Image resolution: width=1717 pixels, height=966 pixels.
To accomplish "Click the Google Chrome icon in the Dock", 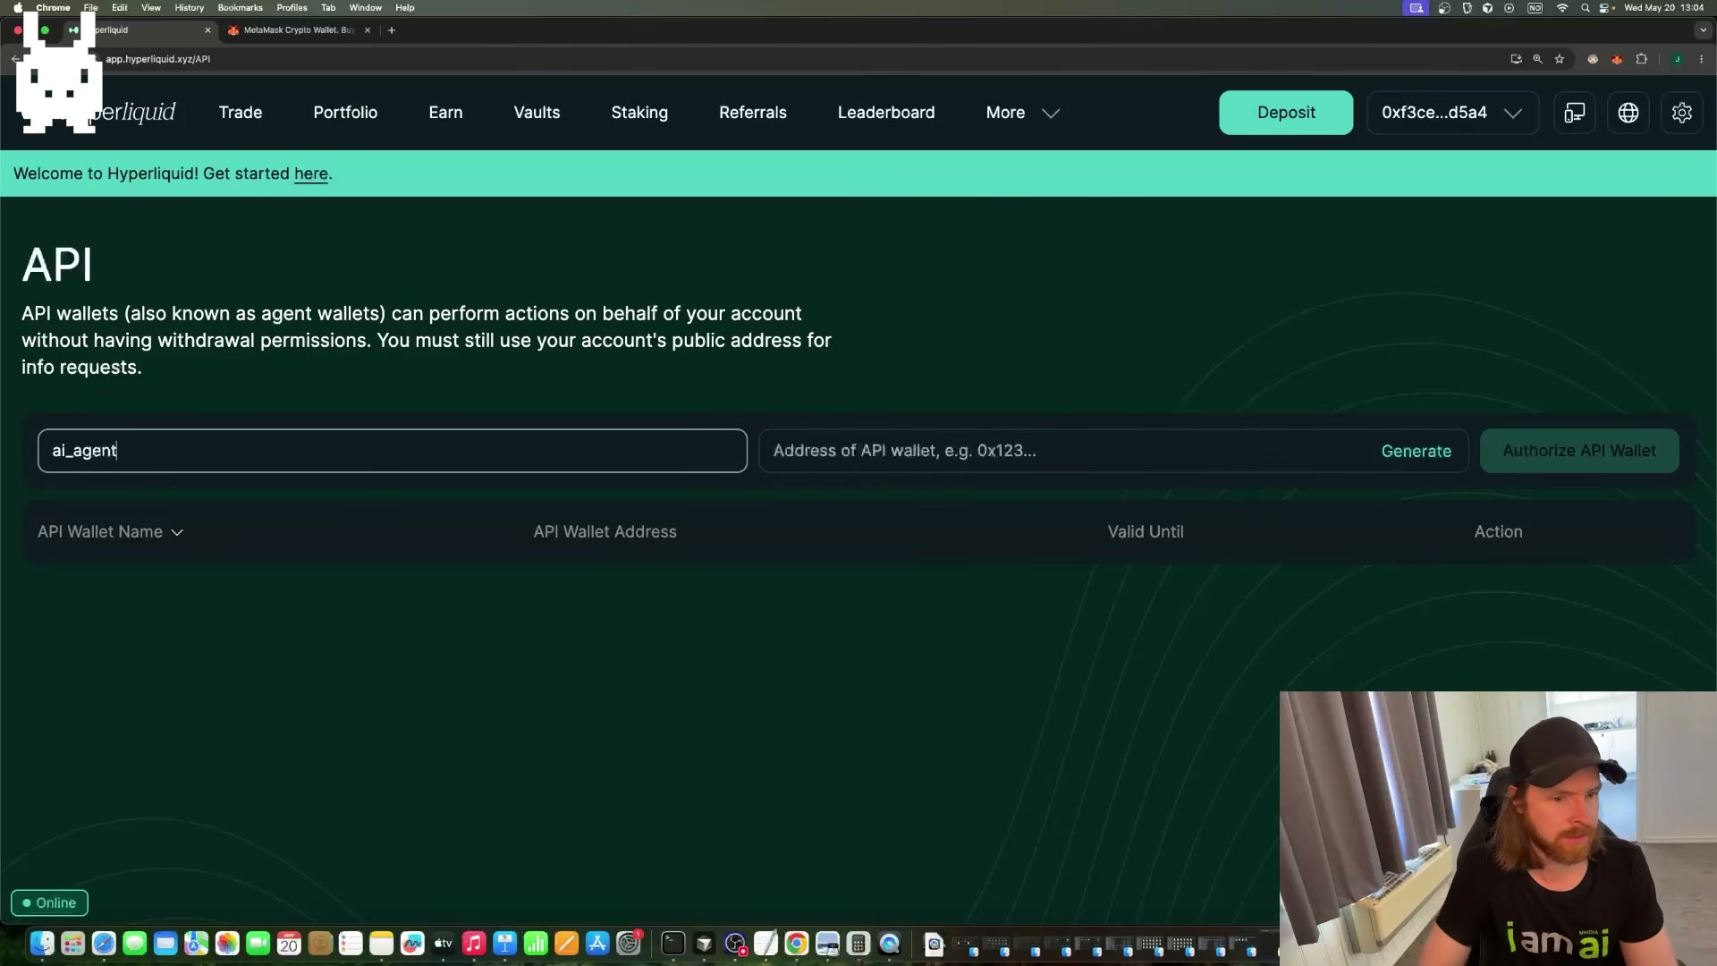I will tap(797, 944).
